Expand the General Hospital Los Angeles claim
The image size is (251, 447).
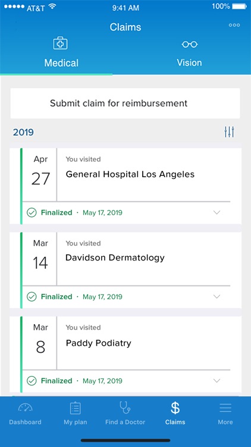pos(217,212)
